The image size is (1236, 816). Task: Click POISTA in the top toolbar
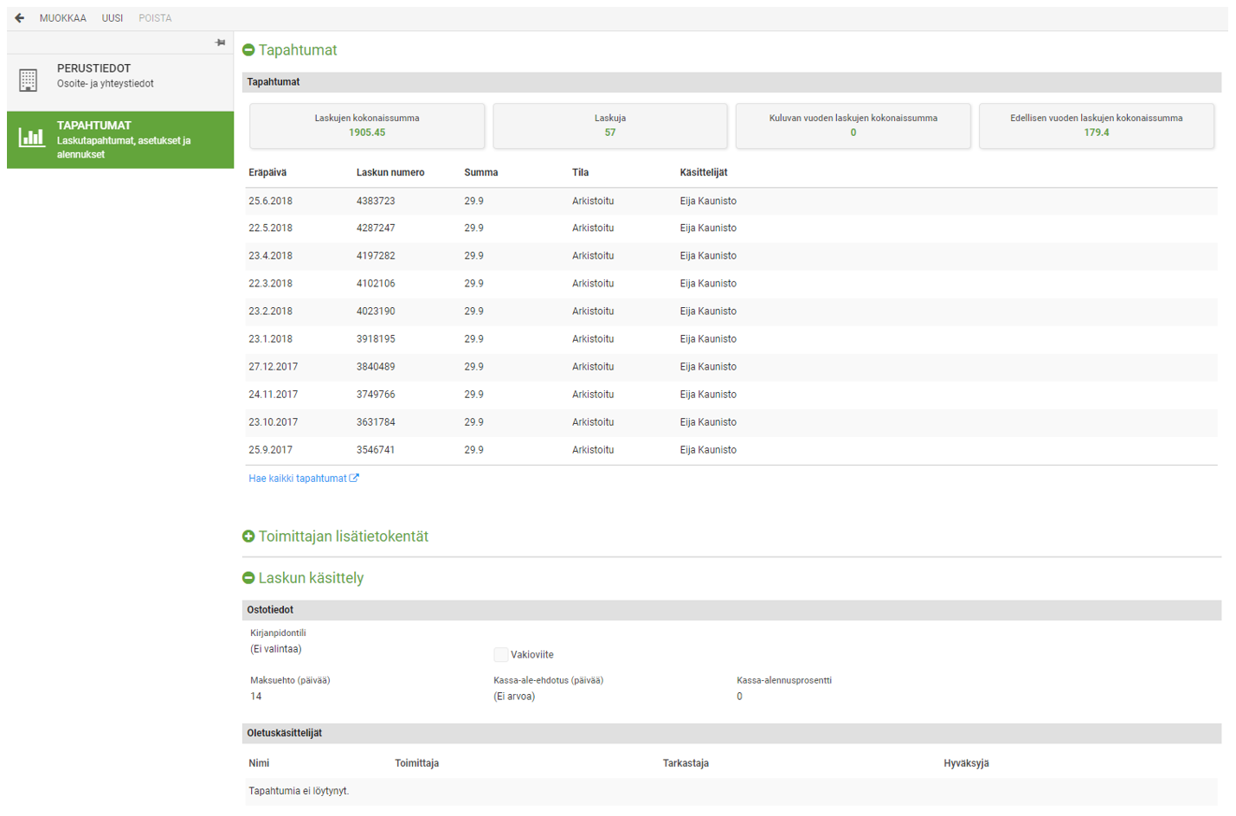pos(155,18)
